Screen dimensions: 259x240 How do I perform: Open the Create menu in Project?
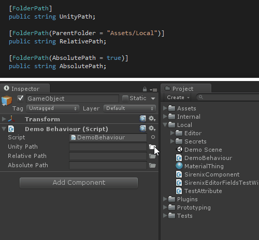178,98
